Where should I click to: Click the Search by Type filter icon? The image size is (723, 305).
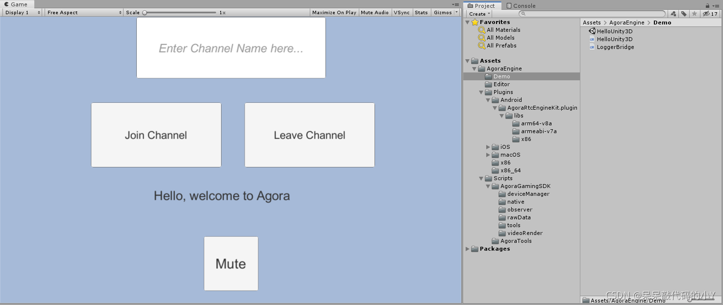point(673,14)
